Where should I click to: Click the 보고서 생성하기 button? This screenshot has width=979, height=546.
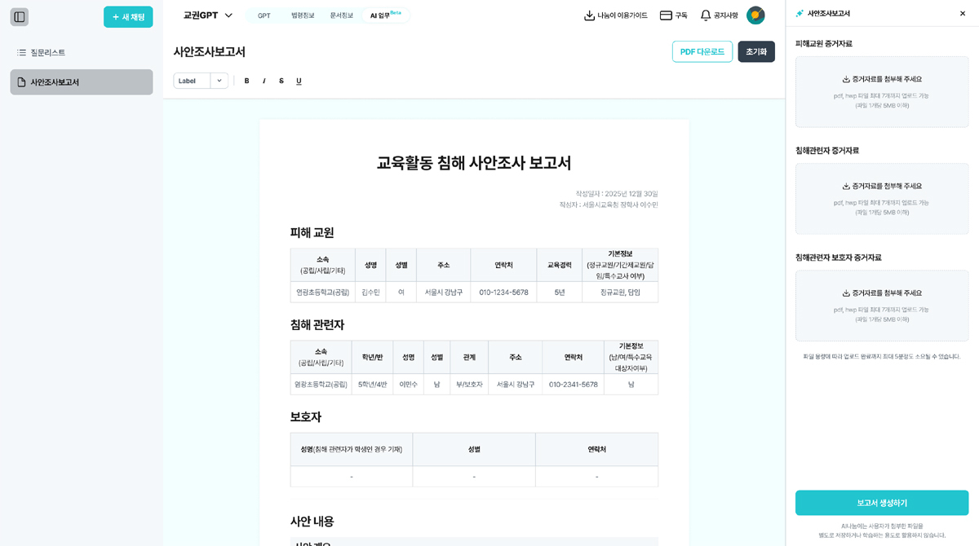click(881, 503)
